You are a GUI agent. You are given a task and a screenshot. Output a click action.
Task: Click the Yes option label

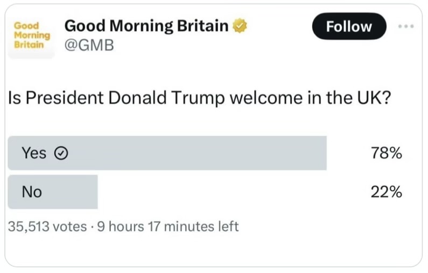point(34,153)
